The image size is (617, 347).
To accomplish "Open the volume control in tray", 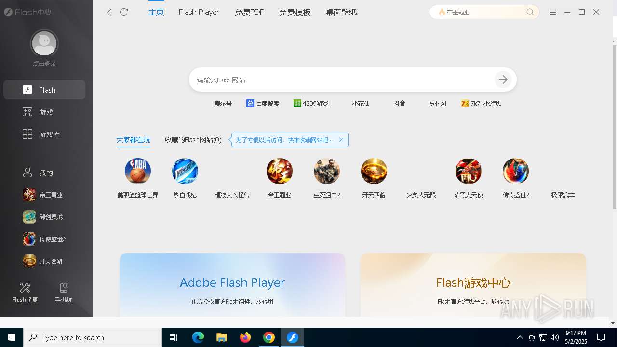I will point(555,337).
